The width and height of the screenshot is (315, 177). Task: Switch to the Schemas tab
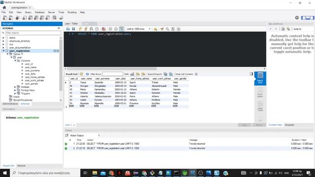(x=25, y=104)
